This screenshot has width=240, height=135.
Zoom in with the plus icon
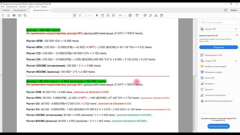(x=113, y=15)
